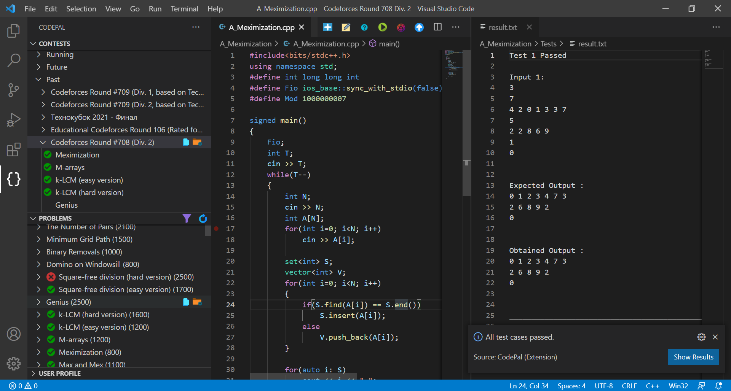Click the blue upload submit icon

pyautogui.click(x=419, y=27)
